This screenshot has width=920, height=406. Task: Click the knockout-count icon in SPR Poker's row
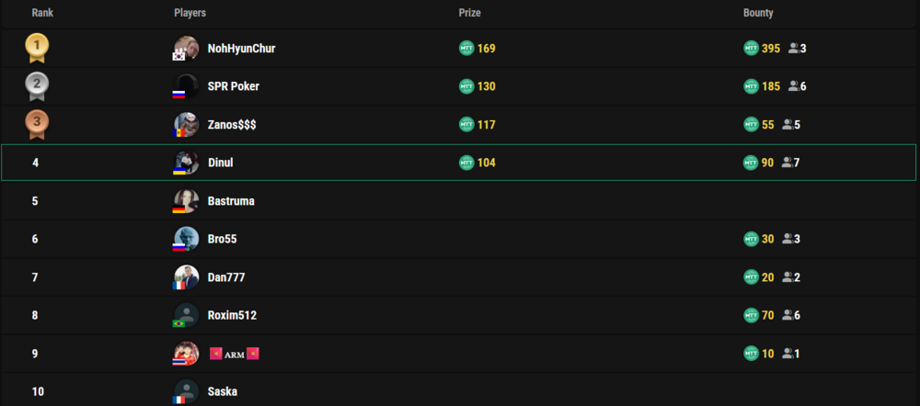point(794,86)
